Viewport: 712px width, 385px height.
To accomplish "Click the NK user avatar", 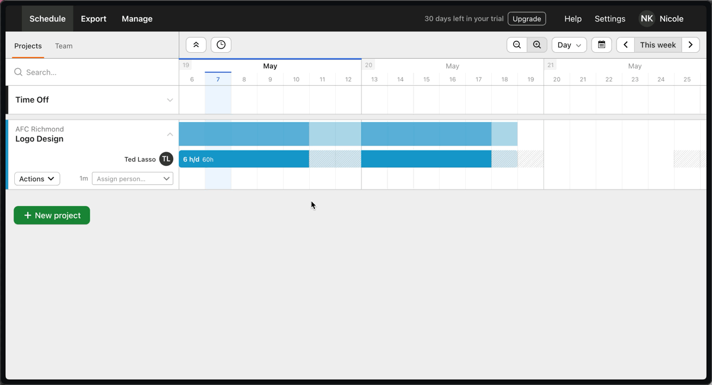I will pyautogui.click(x=647, y=19).
